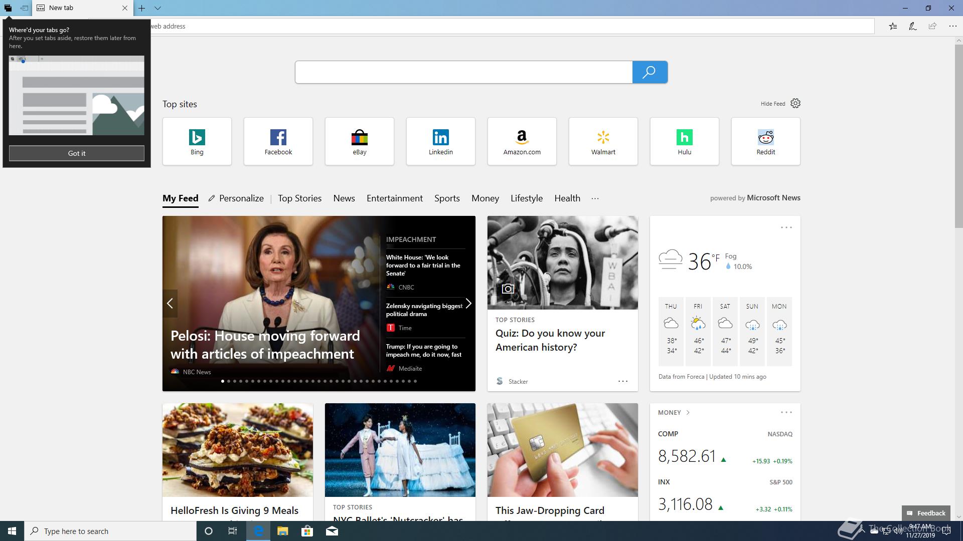This screenshot has height=541, width=963.
Task: Select the My Feed tab
Action: (181, 198)
